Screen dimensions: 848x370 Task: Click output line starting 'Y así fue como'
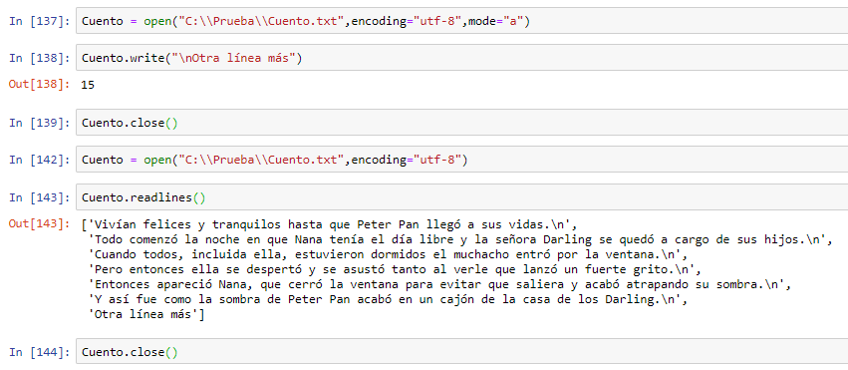388,299
